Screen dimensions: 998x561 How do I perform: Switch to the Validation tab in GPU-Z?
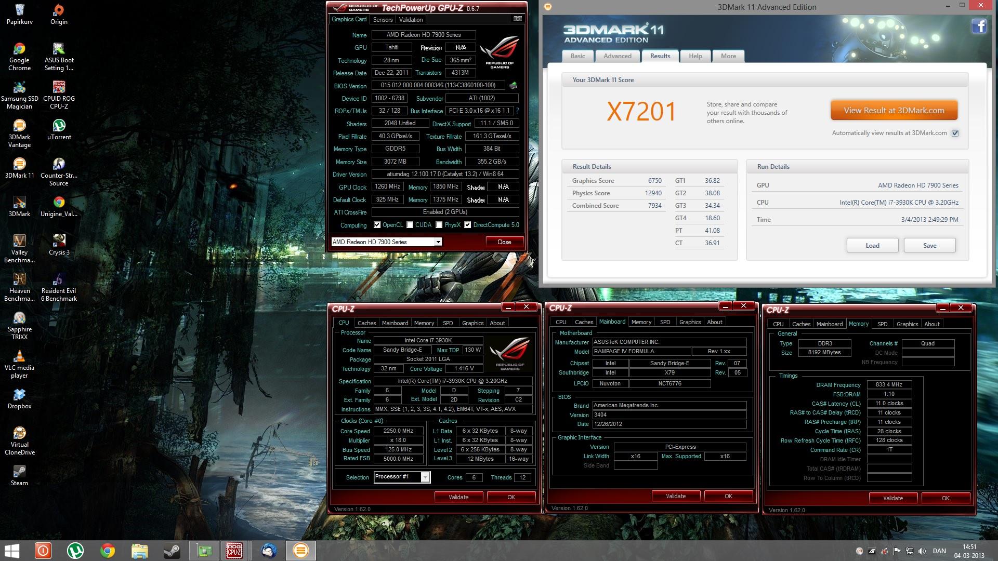(411, 20)
